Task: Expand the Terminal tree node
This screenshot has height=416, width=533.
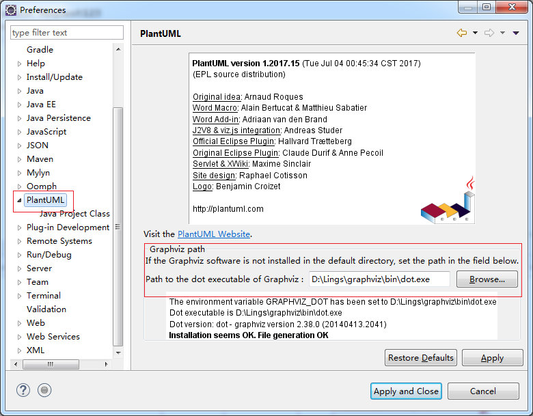Action: (x=19, y=296)
